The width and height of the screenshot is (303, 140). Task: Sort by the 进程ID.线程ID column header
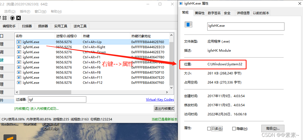click(69, 36)
